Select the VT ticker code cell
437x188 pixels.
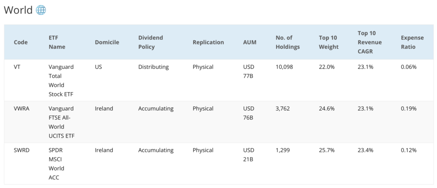[17, 67]
